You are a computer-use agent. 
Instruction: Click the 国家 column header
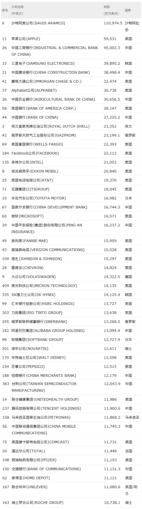point(128,10)
